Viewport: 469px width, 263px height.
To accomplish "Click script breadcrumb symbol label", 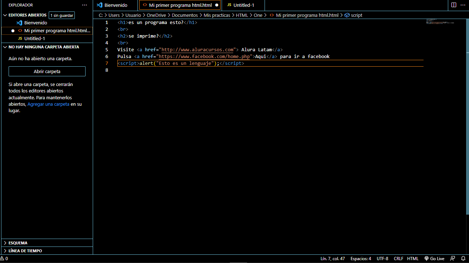I will (357, 15).
